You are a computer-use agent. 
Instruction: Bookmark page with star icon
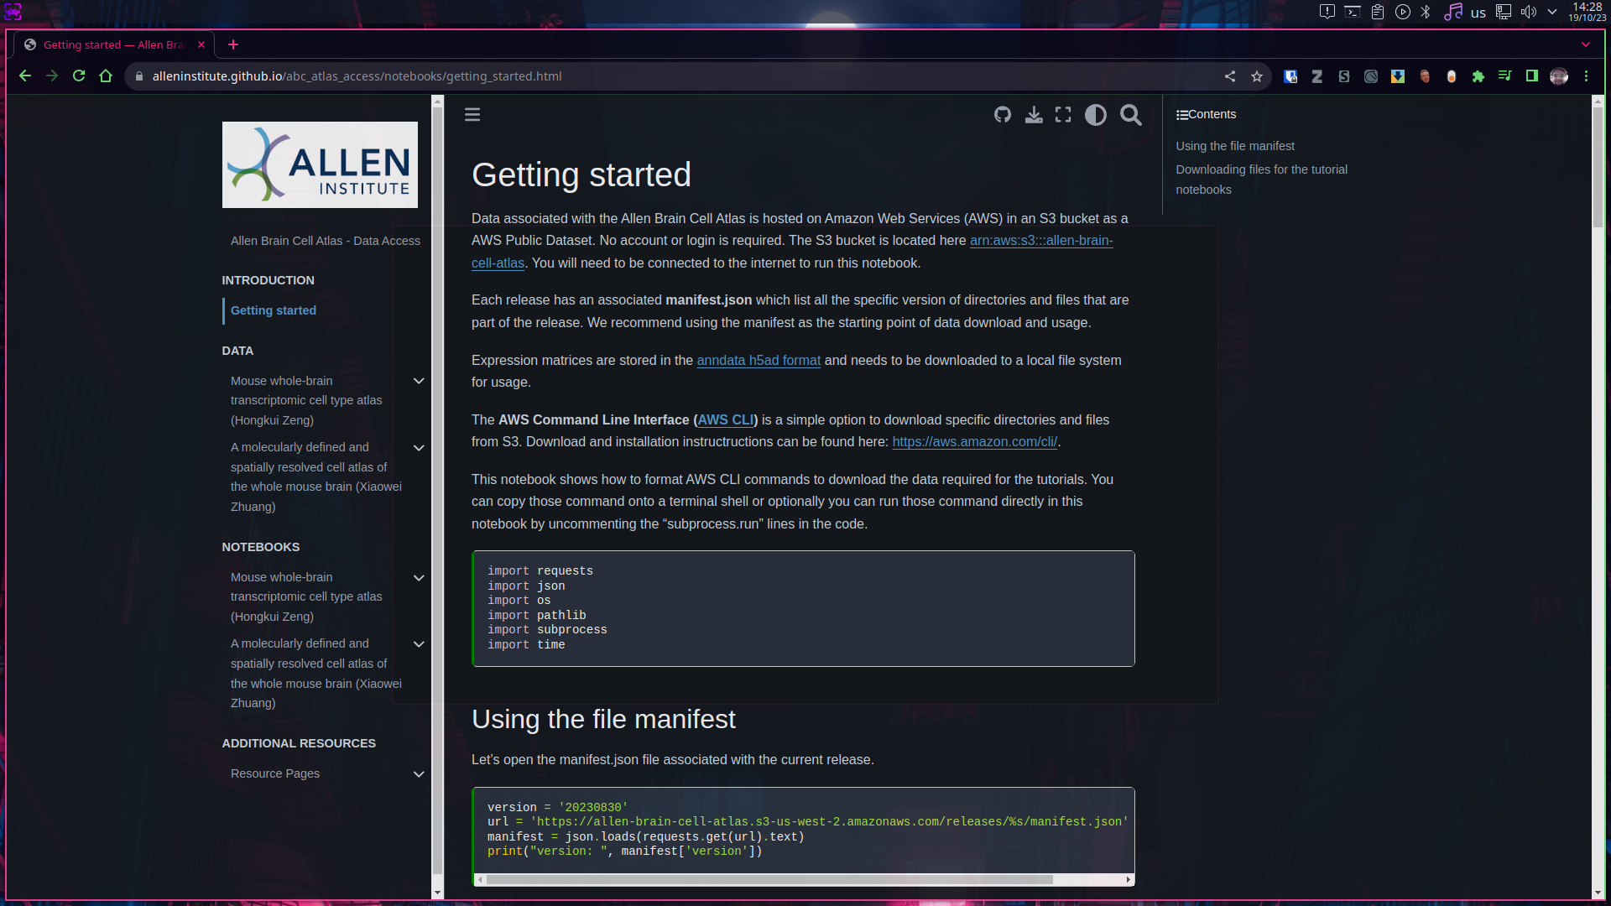(x=1257, y=76)
